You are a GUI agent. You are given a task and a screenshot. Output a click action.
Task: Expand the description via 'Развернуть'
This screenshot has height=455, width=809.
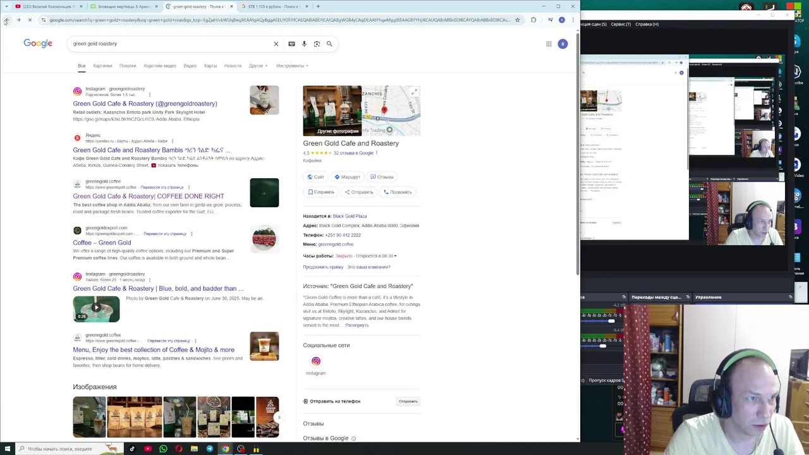356,325
